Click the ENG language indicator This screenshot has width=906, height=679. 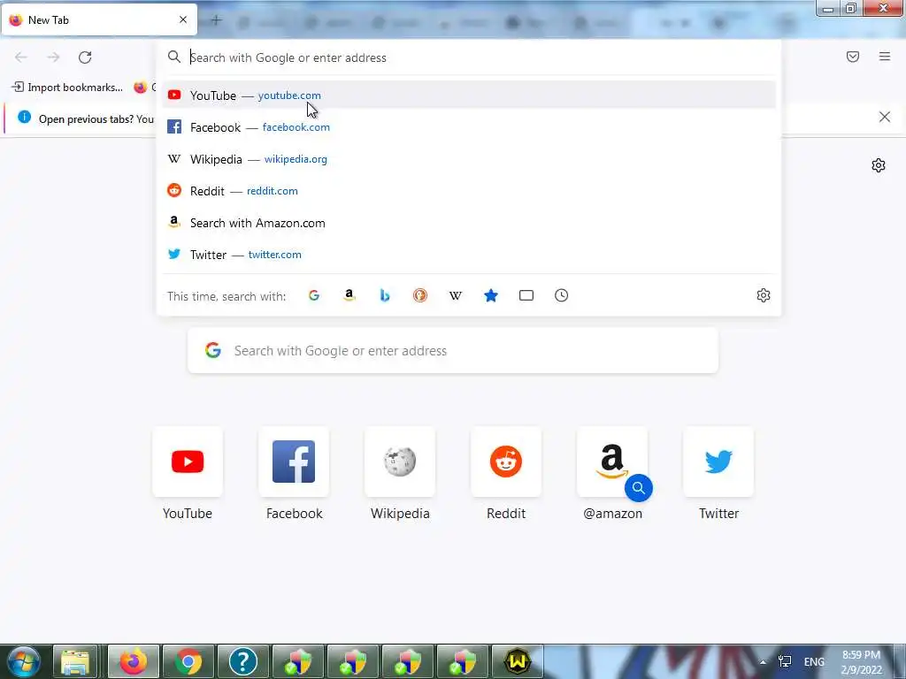(x=814, y=662)
